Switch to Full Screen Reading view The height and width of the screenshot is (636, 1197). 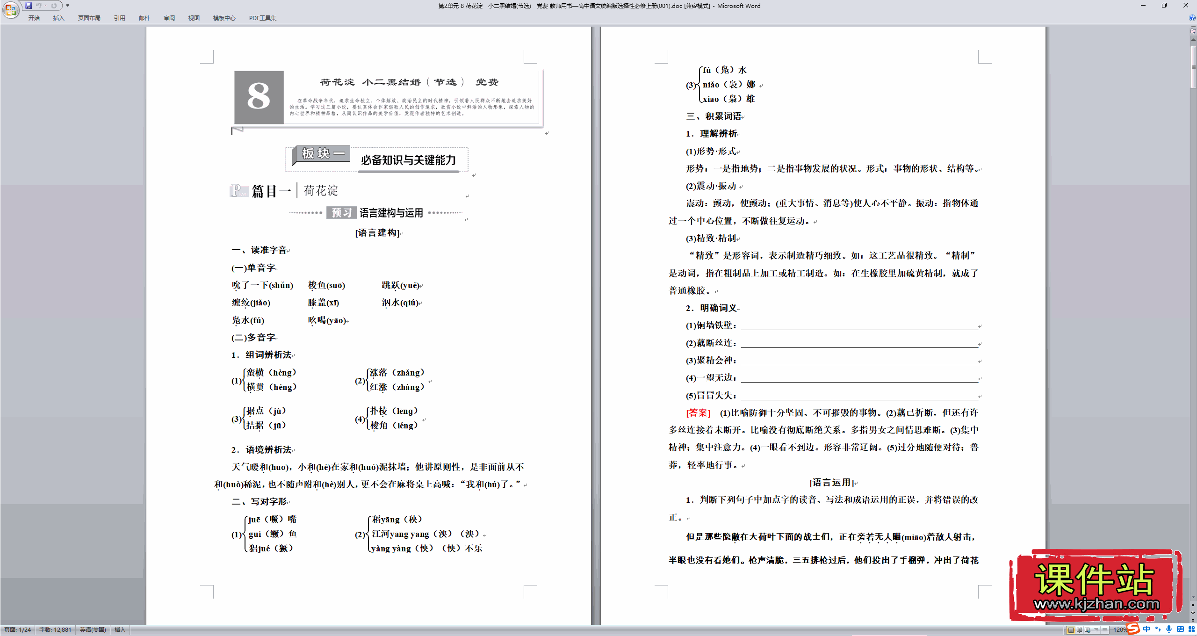1079,630
